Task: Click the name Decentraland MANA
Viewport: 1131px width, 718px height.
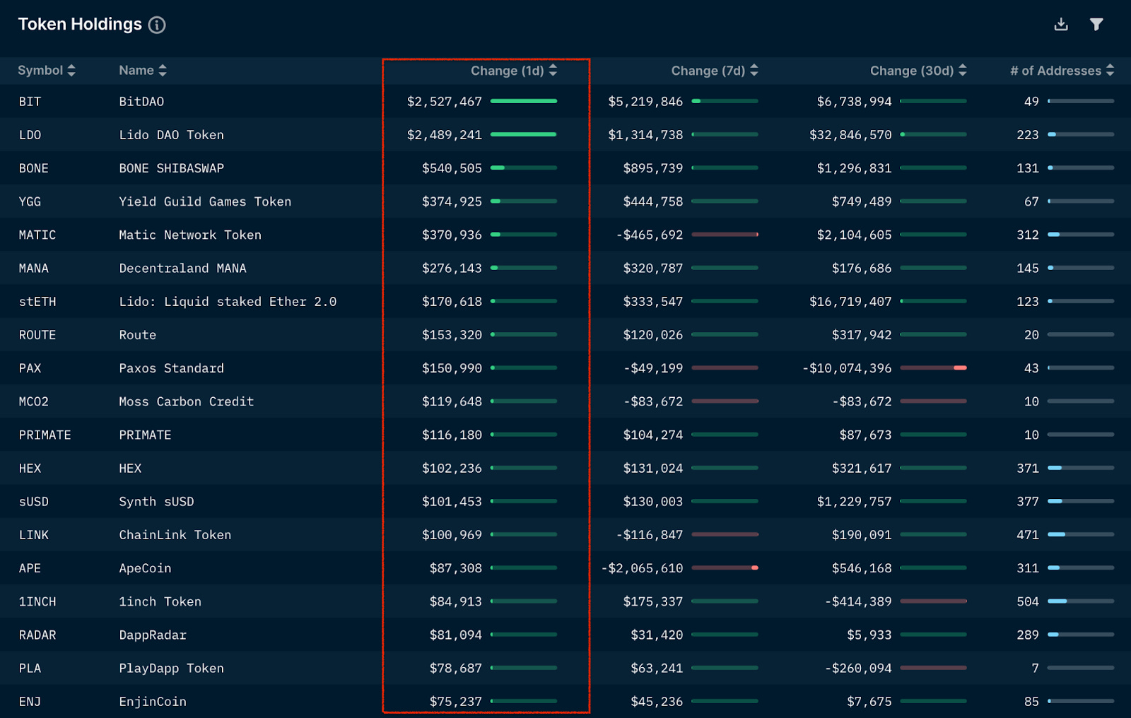Action: click(183, 269)
